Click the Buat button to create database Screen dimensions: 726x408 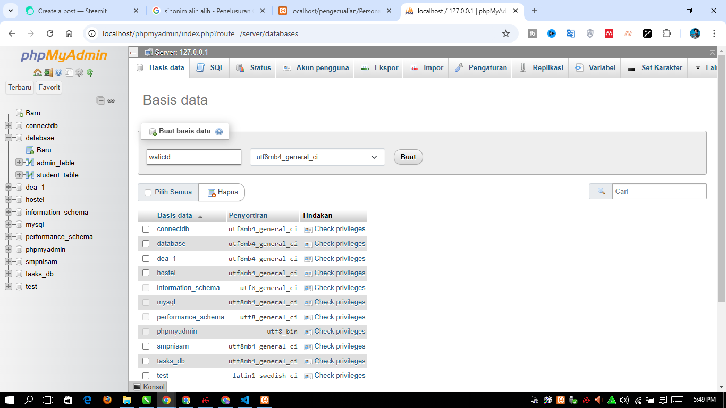pos(408,157)
